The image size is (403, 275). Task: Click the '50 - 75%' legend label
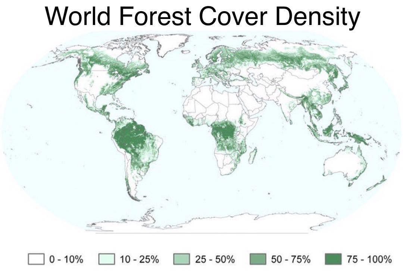291,259
